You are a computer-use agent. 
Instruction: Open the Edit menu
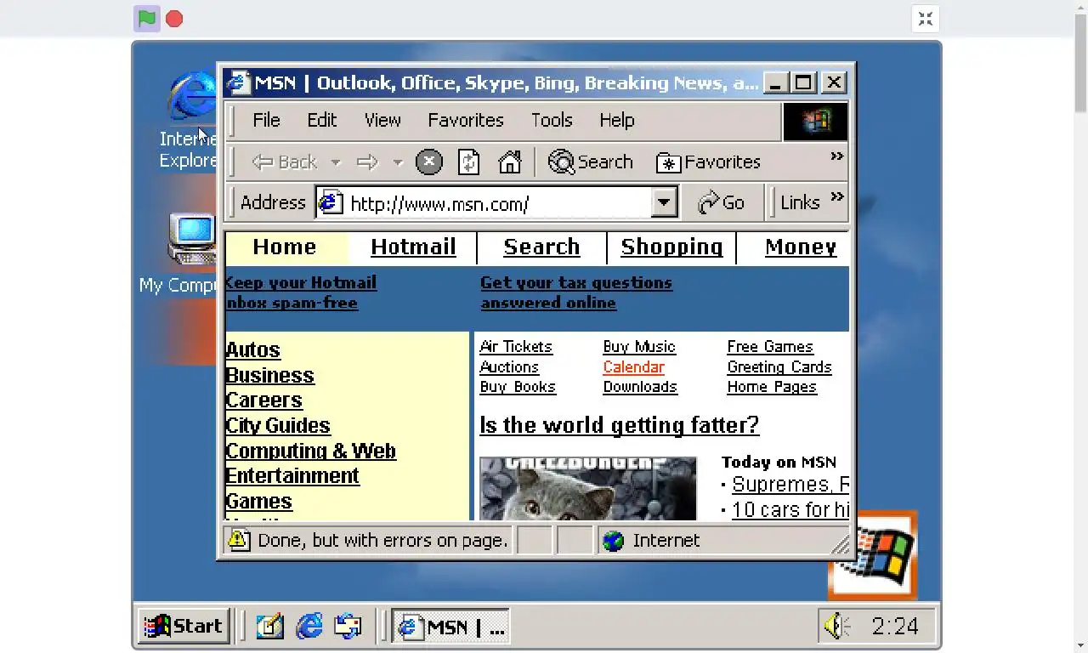tap(322, 120)
